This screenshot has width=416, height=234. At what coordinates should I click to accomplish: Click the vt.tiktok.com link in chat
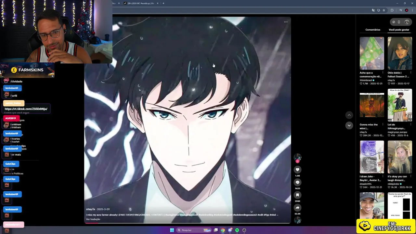(x=26, y=109)
